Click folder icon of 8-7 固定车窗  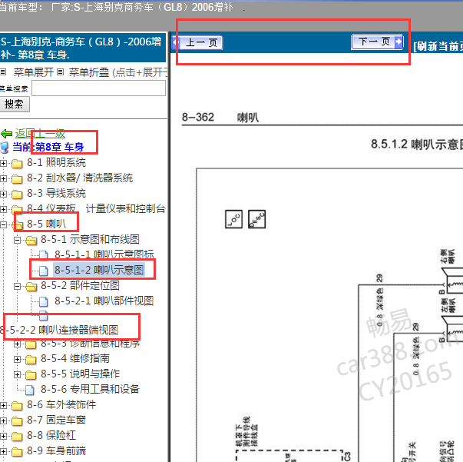(17, 421)
